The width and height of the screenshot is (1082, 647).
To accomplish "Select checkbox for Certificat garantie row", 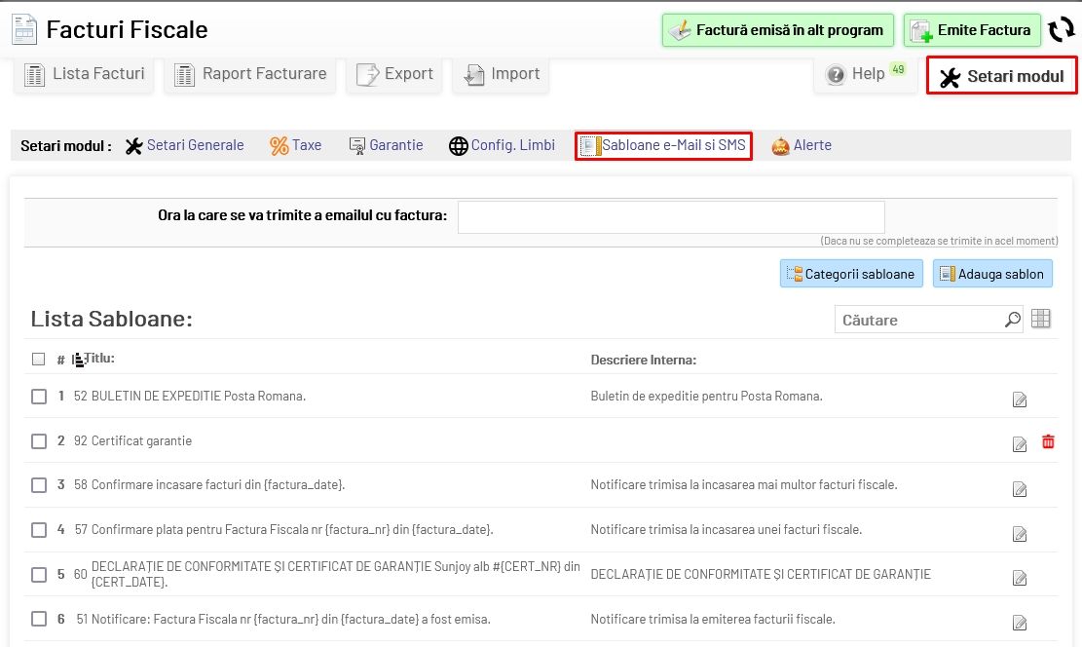I will pos(39,441).
